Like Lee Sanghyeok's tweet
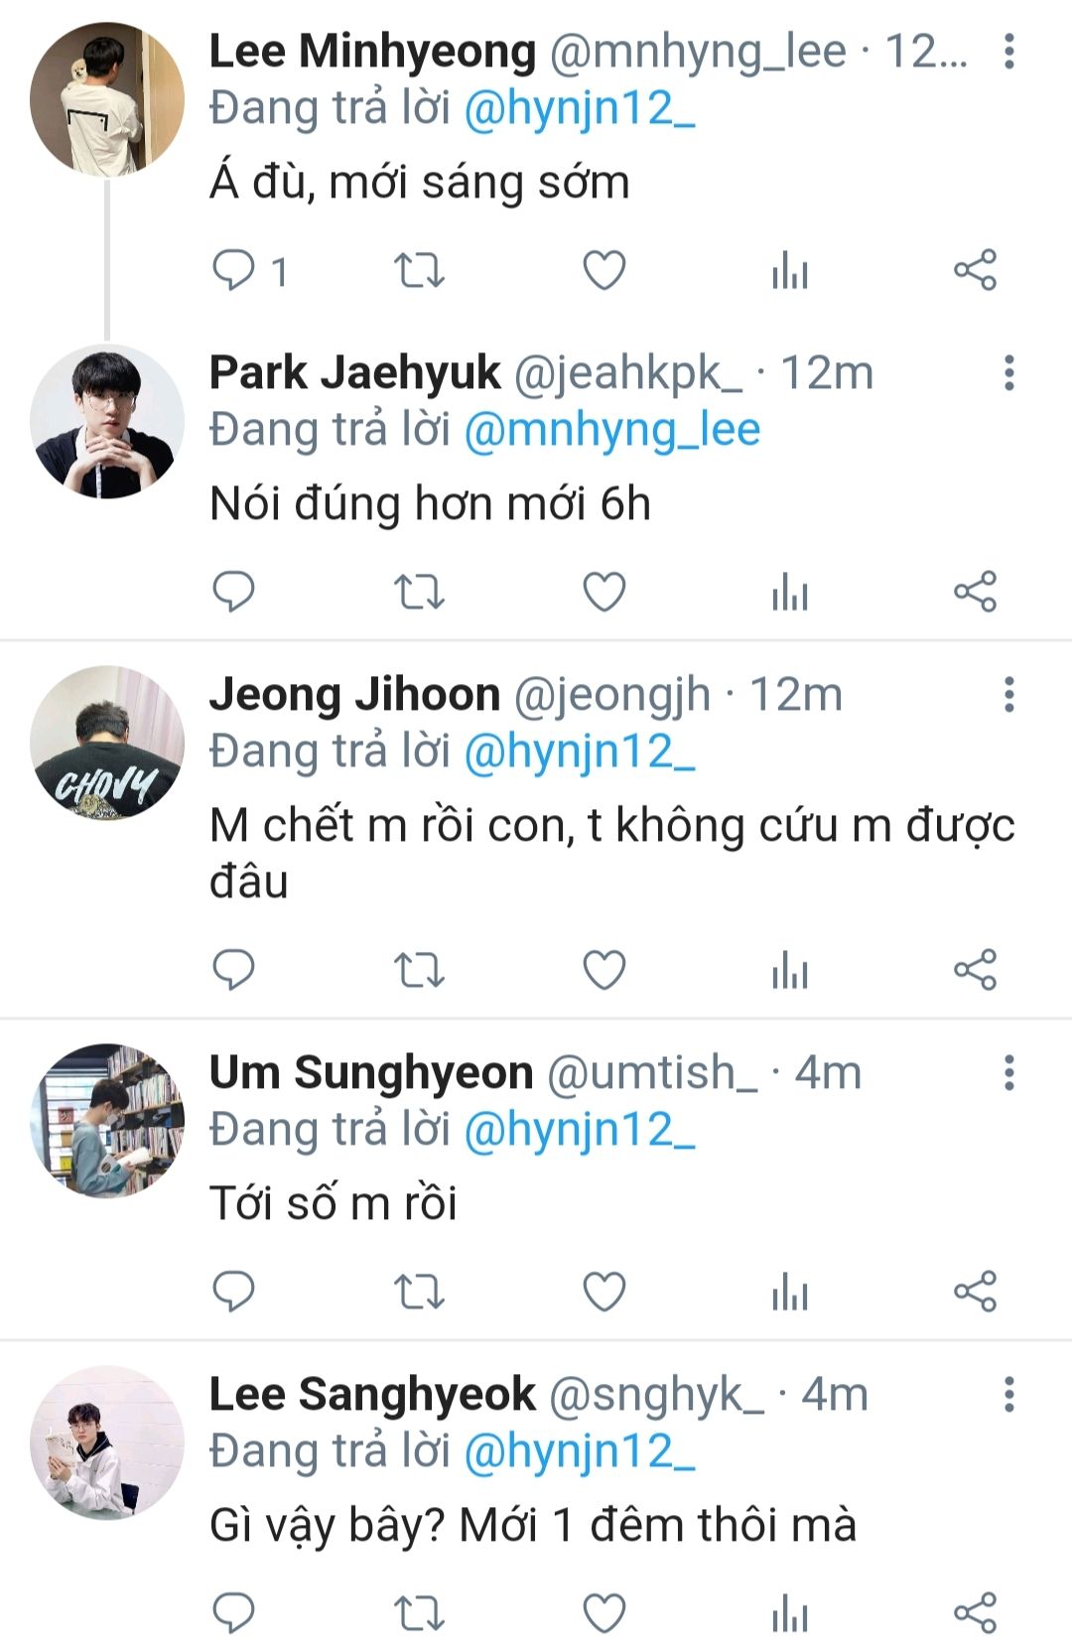The image size is (1072, 1649). click(x=603, y=1612)
